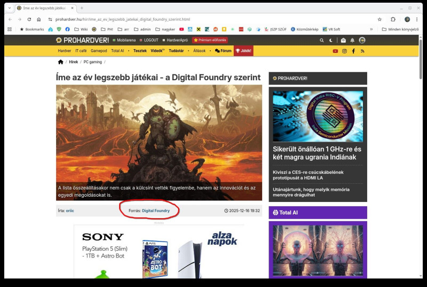
Task: Click the page vertical scrollbar
Action: pyautogui.click(x=421, y=59)
